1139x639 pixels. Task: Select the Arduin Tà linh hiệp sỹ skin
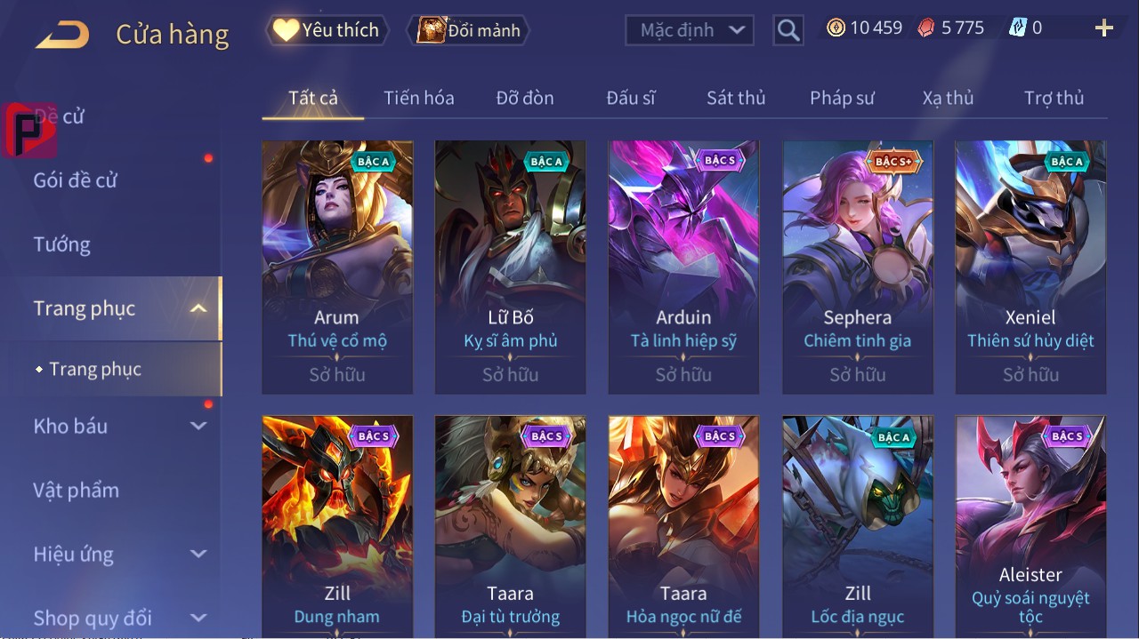[683, 267]
